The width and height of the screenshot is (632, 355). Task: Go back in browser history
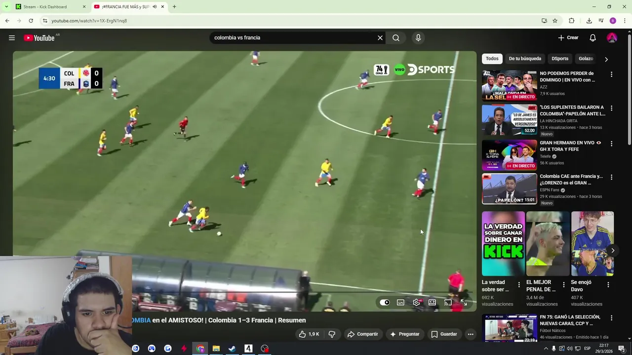click(7, 21)
